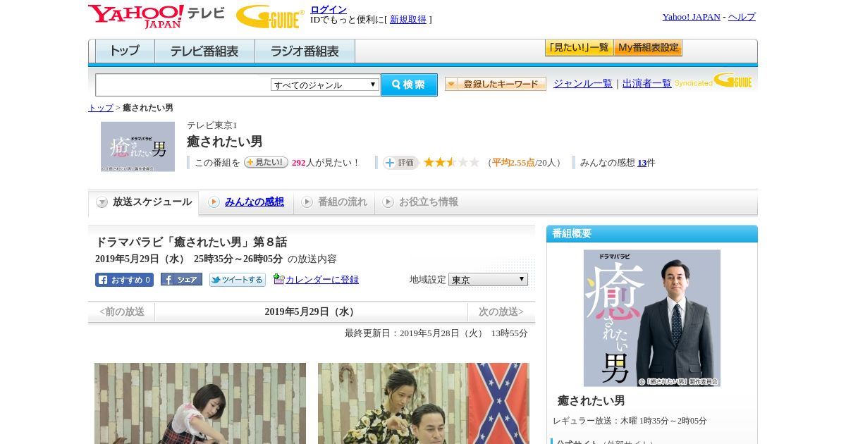Open the 13 reviews count link
The height and width of the screenshot is (444, 846).
(642, 163)
